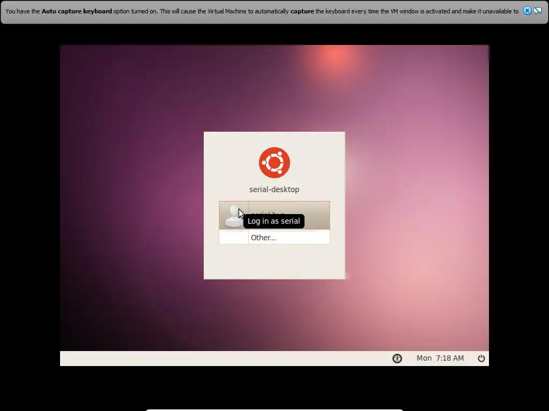This screenshot has width=549, height=411.
Task: Open the universal access accessibility menu
Action: pos(397,358)
